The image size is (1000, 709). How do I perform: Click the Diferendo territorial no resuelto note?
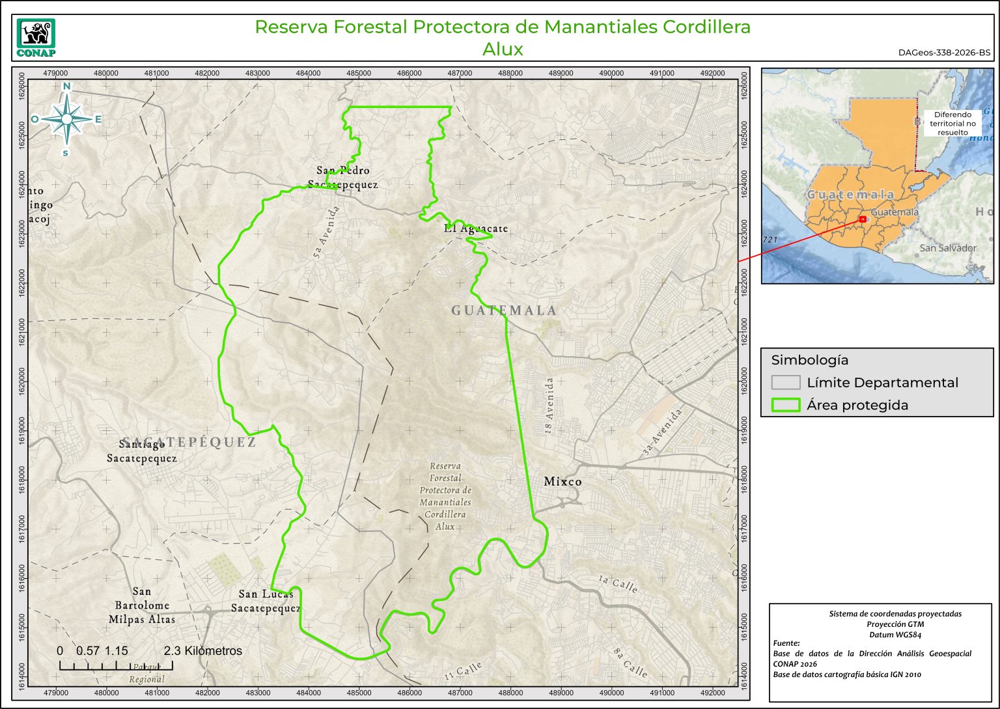(952, 123)
